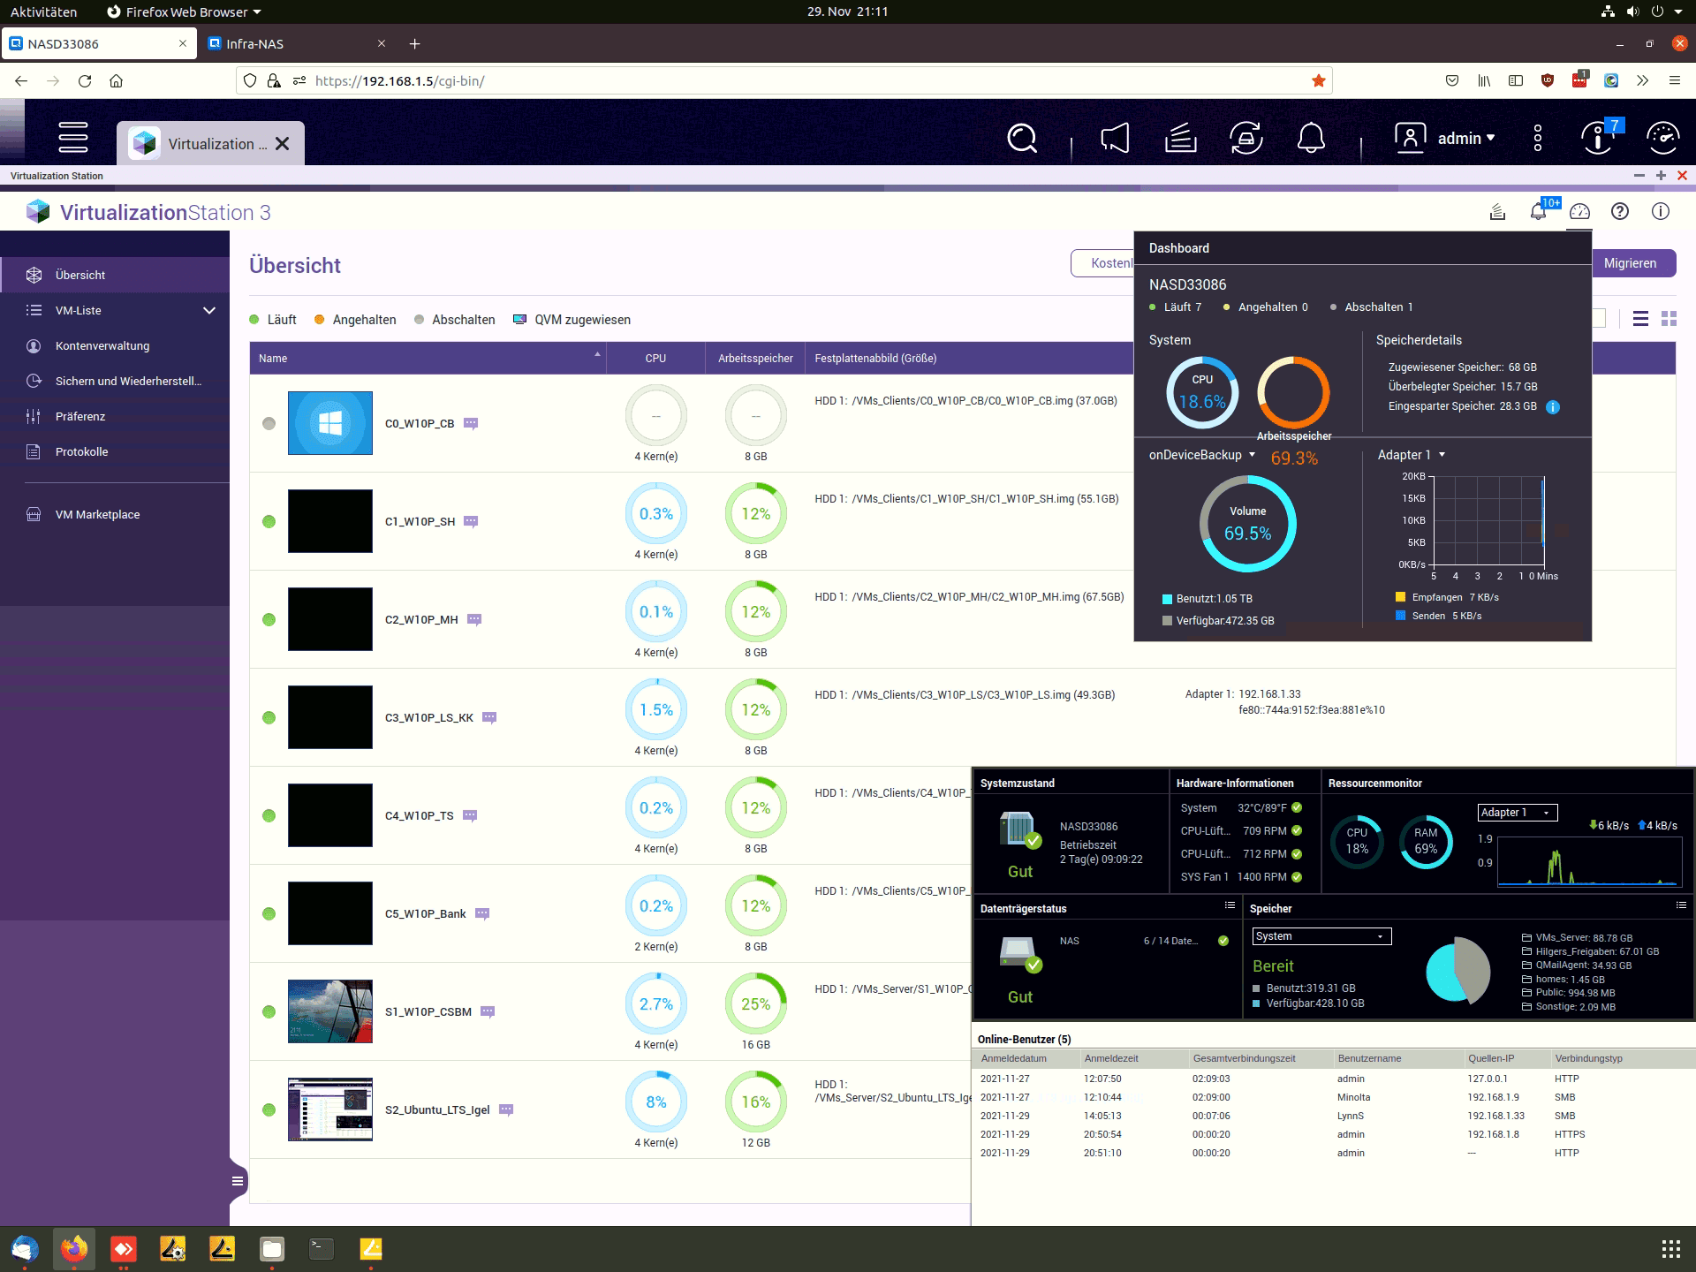
Task: Open the S1_W10P_CSBM console thumbnail
Action: click(329, 1011)
